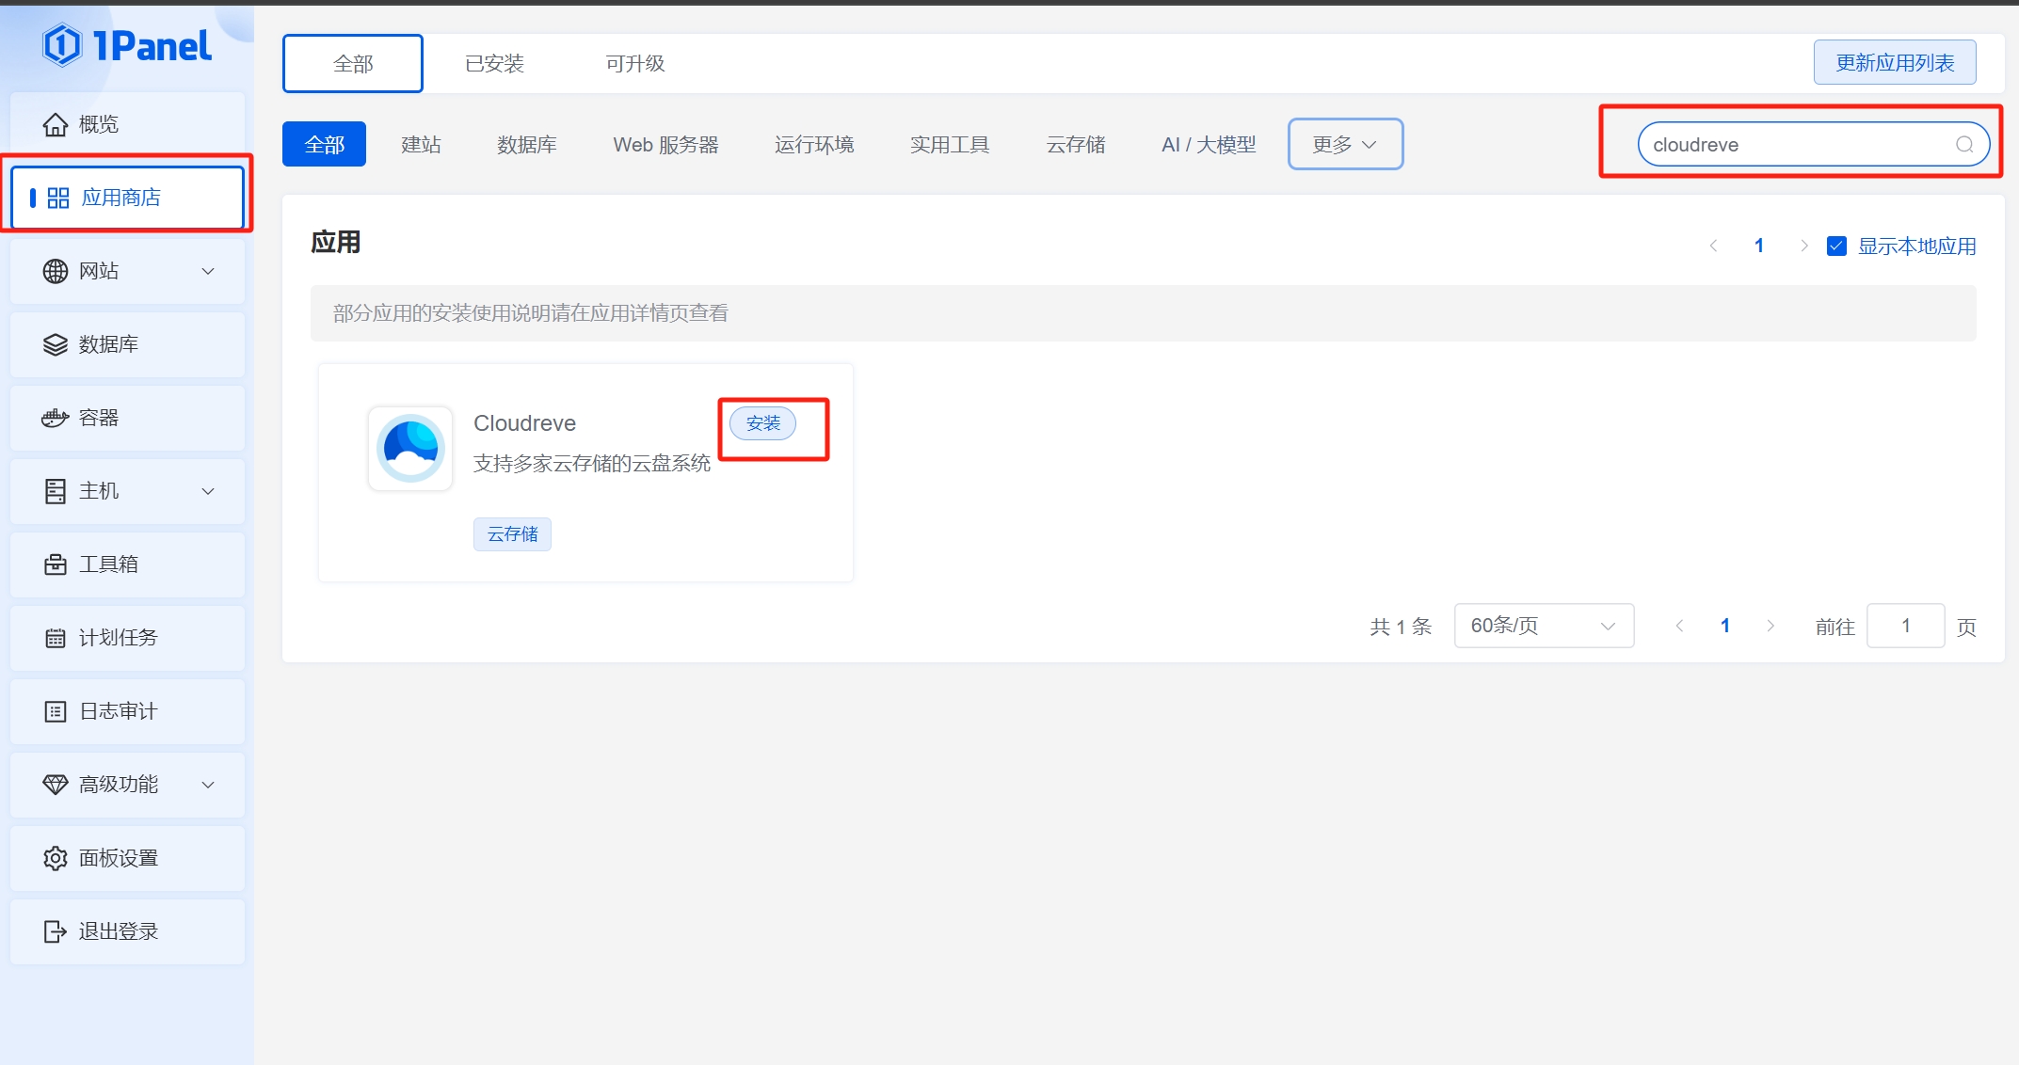
Task: Expand the 高级功能 submenu chevron
Action: [x=208, y=785]
